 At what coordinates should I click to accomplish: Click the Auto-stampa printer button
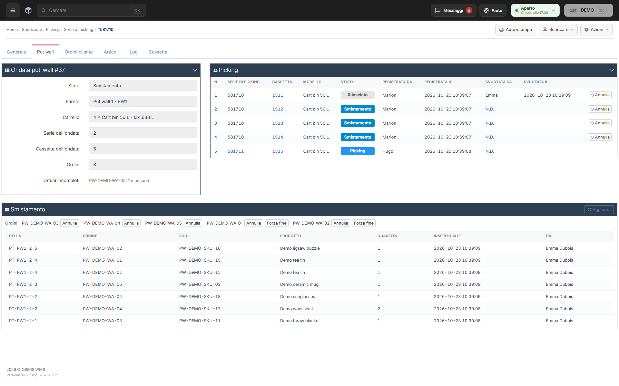click(516, 30)
